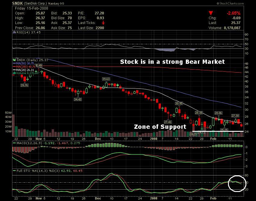Click the MACD histogram value 0.275
This screenshot has width=256, height=201.
click(x=75, y=143)
